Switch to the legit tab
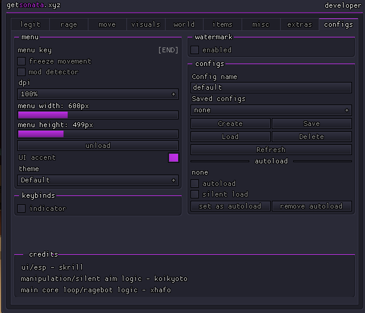 point(30,24)
